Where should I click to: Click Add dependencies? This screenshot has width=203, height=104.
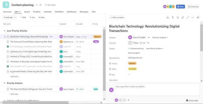tap(135, 58)
